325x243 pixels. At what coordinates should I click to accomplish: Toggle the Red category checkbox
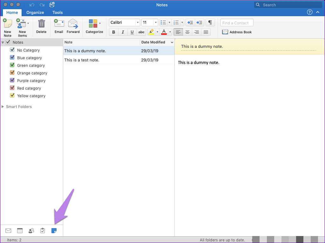click(x=12, y=88)
